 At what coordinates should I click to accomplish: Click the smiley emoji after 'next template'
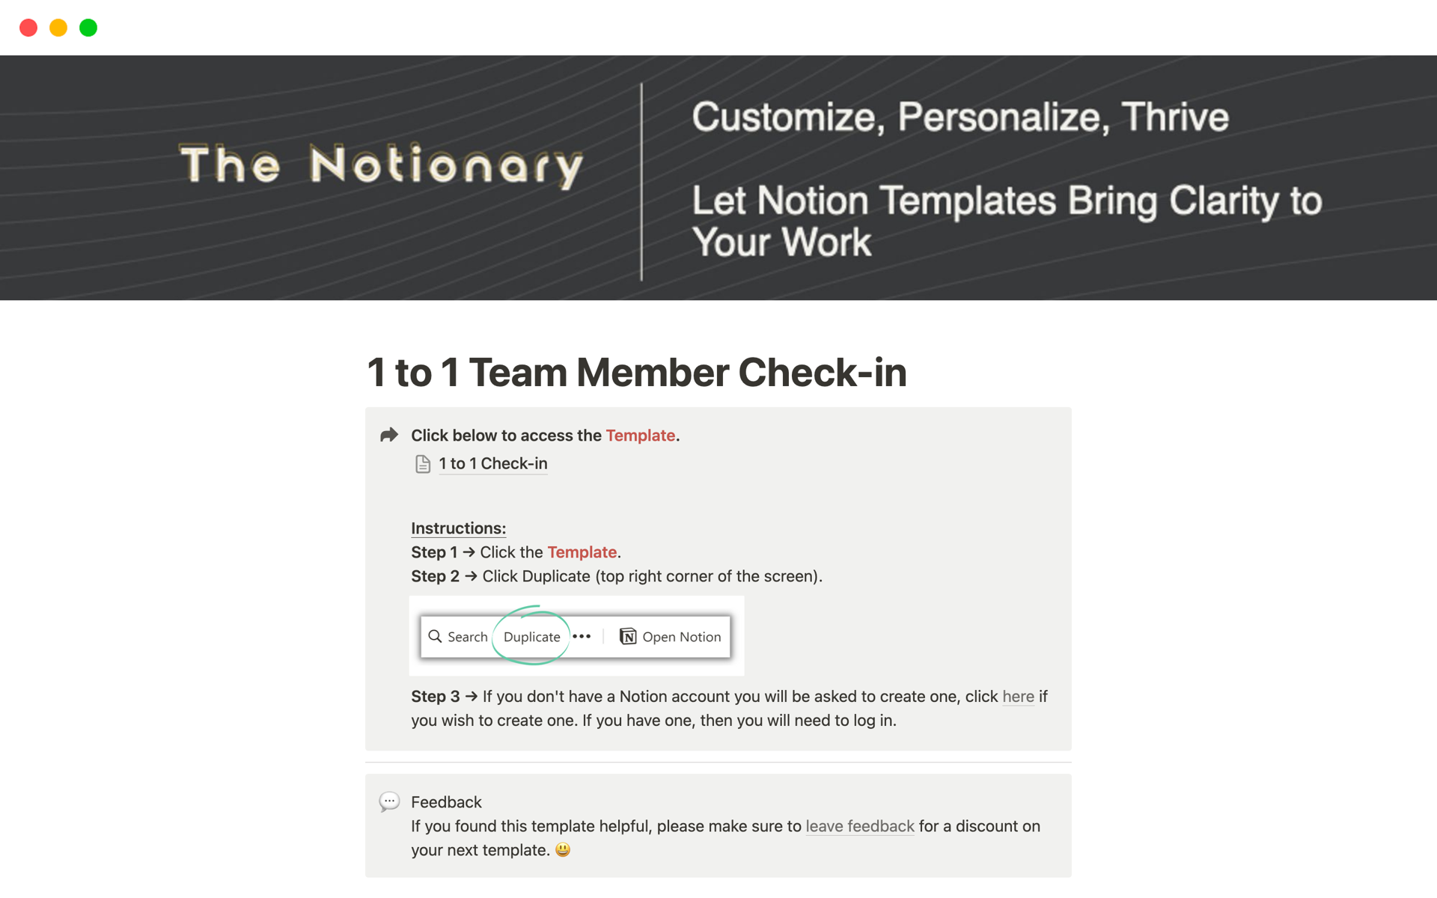pyautogui.click(x=563, y=849)
